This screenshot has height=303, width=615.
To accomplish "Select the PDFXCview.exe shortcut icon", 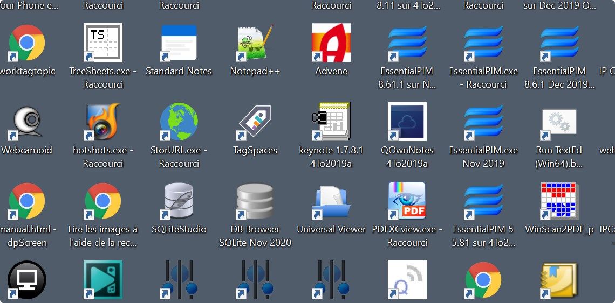I will click(407, 201).
